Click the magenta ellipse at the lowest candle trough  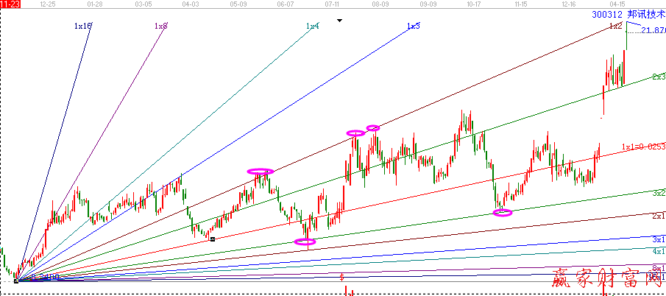(x=305, y=242)
